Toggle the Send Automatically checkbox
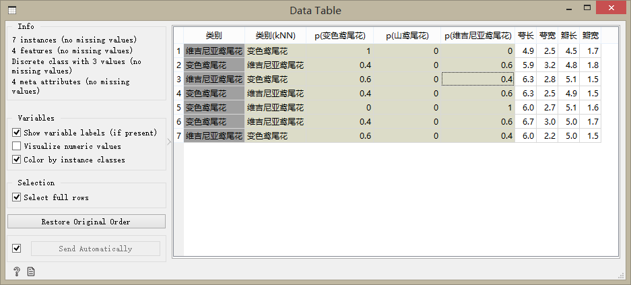Screen dimensions: 631x285 (x=17, y=249)
